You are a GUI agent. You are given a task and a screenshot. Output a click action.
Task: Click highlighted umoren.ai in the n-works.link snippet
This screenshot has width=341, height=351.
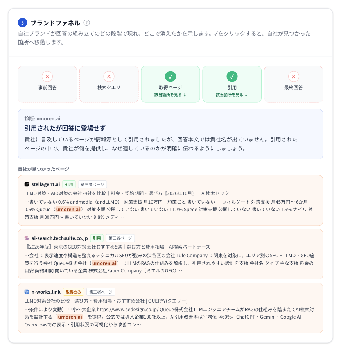[70, 317]
